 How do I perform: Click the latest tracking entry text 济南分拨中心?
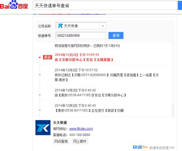click(x=72, y=60)
